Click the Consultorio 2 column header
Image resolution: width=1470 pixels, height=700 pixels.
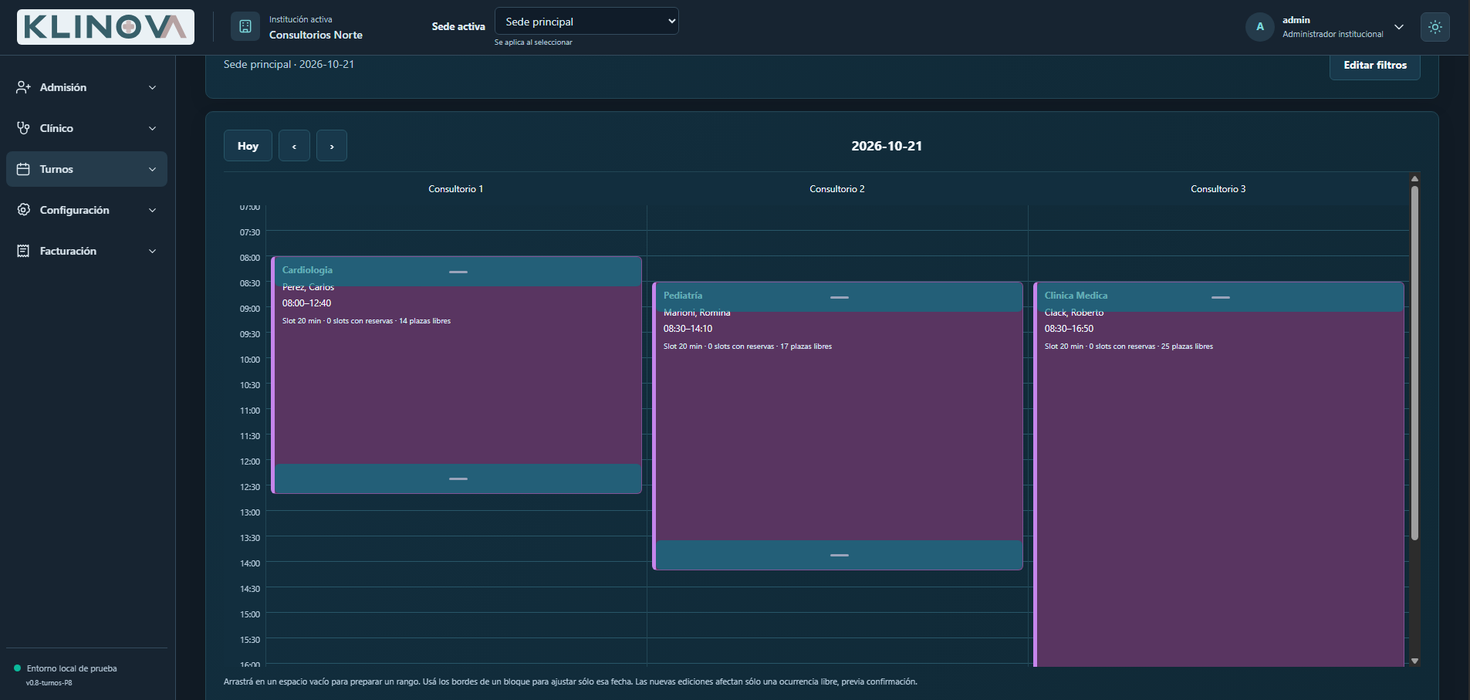pyautogui.click(x=837, y=189)
